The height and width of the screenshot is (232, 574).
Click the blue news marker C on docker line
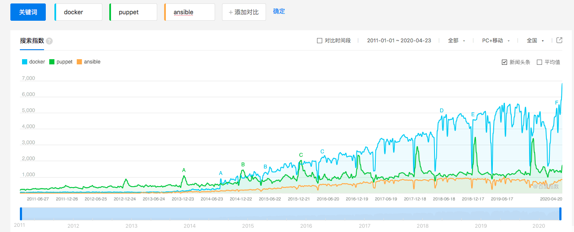point(322,152)
